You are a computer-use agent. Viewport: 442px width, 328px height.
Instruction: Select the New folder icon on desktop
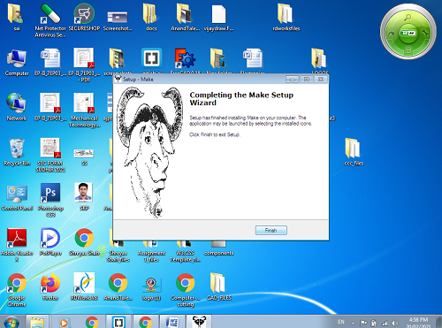pyautogui.click(x=218, y=58)
